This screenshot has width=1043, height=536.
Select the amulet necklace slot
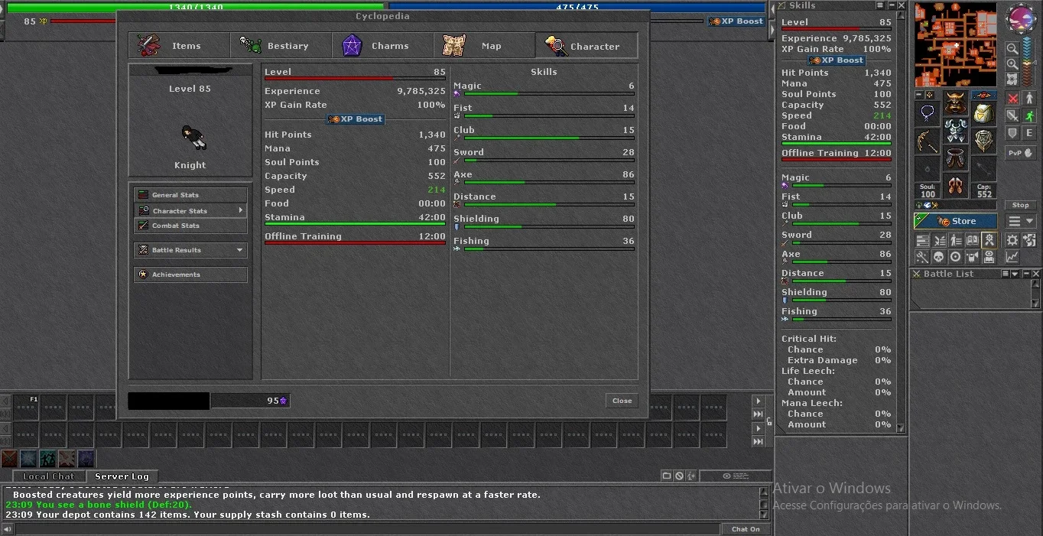point(927,113)
